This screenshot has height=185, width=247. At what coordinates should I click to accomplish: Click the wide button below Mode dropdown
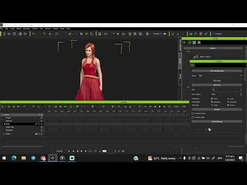click(217, 81)
